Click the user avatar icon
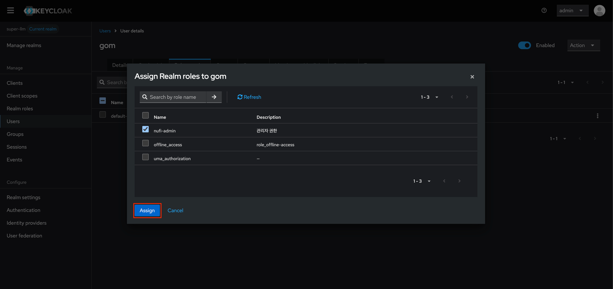This screenshot has width=613, height=289. click(599, 11)
